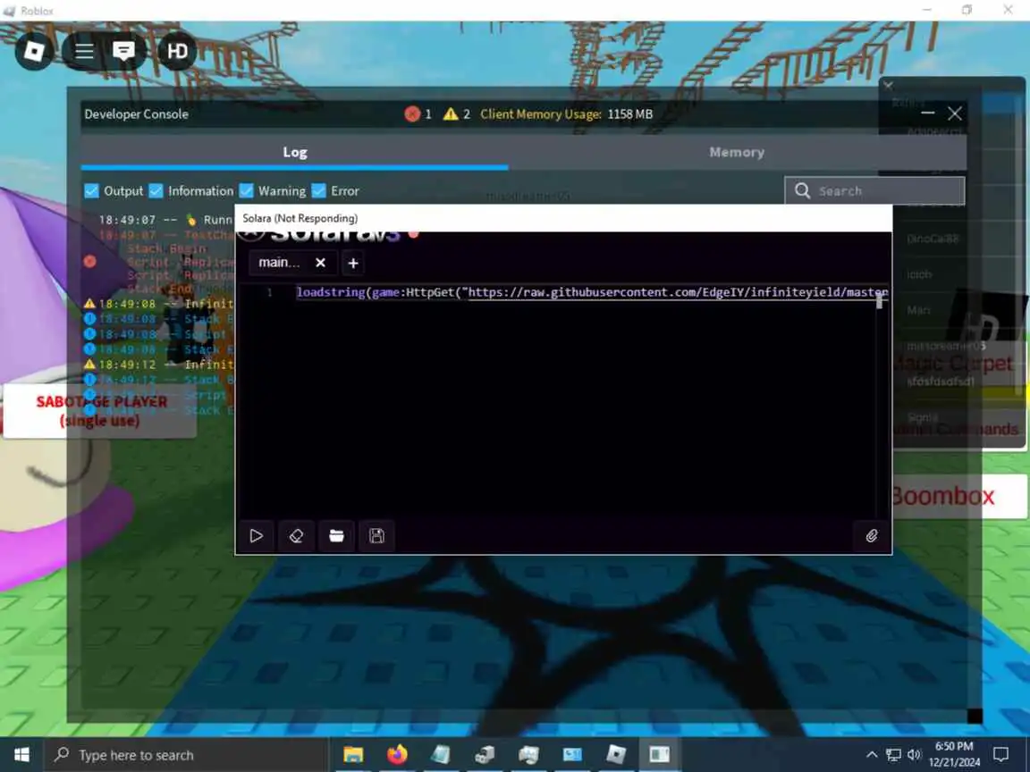
Task: Click the taskbar search box
Action: 186,755
